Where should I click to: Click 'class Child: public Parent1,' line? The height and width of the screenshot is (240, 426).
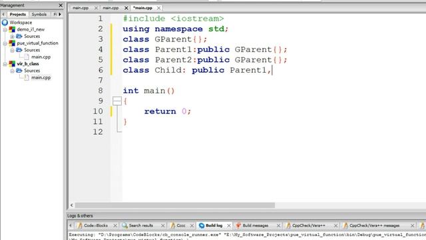pos(197,70)
